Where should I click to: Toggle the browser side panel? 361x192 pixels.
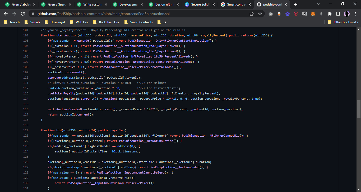pyautogui.click(x=338, y=14)
